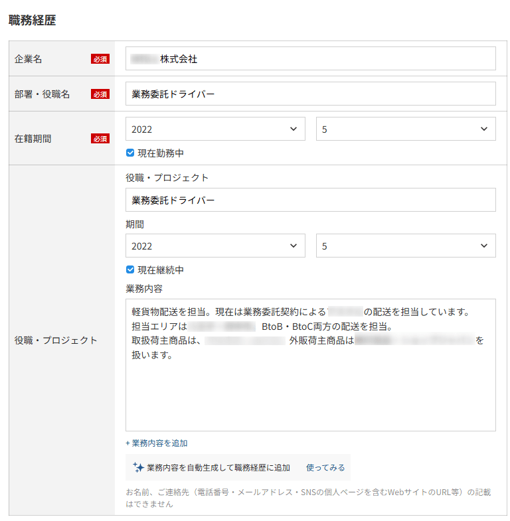Screen dimensions: 510x521
Task: Click the 役職・プロジェクト name input field
Action: tap(310, 200)
